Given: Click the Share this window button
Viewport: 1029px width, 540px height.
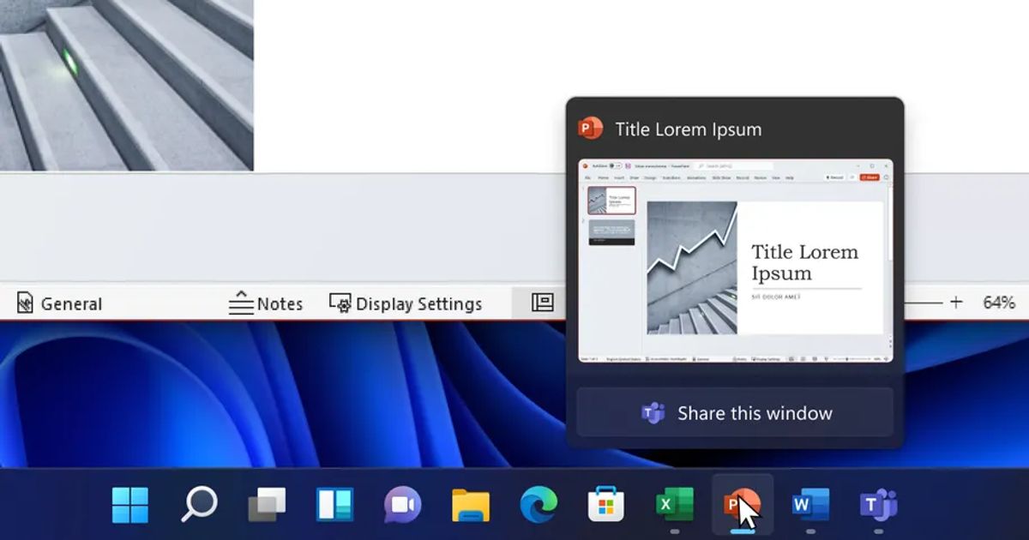Looking at the screenshot, I should point(736,412).
